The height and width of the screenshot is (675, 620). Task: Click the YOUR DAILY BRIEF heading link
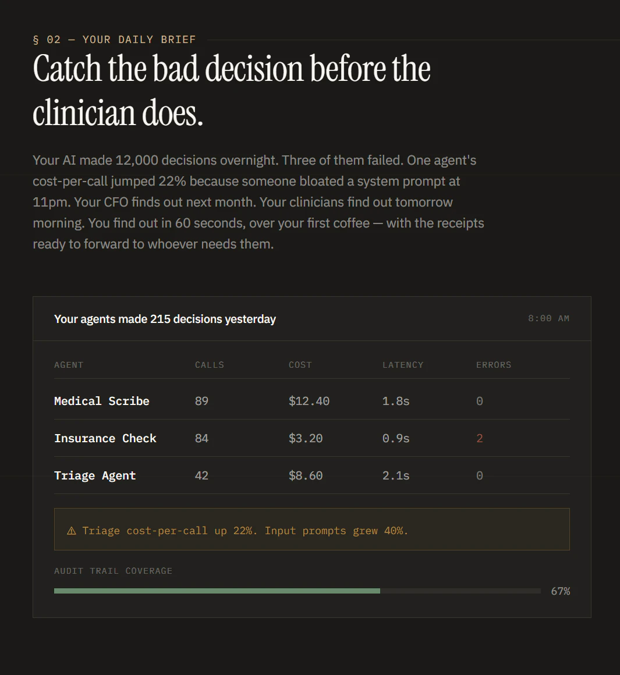139,40
